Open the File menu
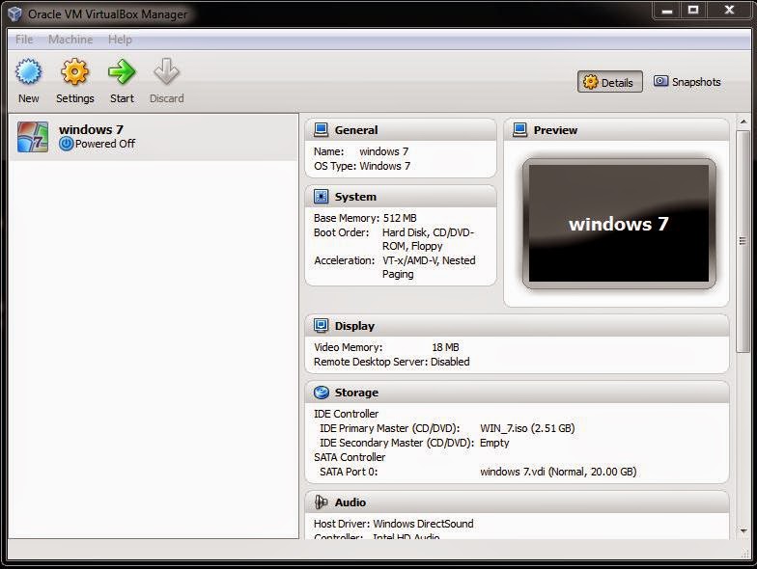Screen dimensions: 757x569 (x=24, y=39)
